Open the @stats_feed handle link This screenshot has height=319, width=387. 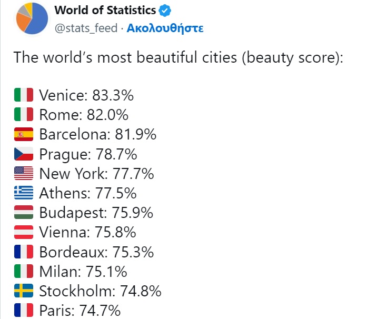(x=86, y=28)
